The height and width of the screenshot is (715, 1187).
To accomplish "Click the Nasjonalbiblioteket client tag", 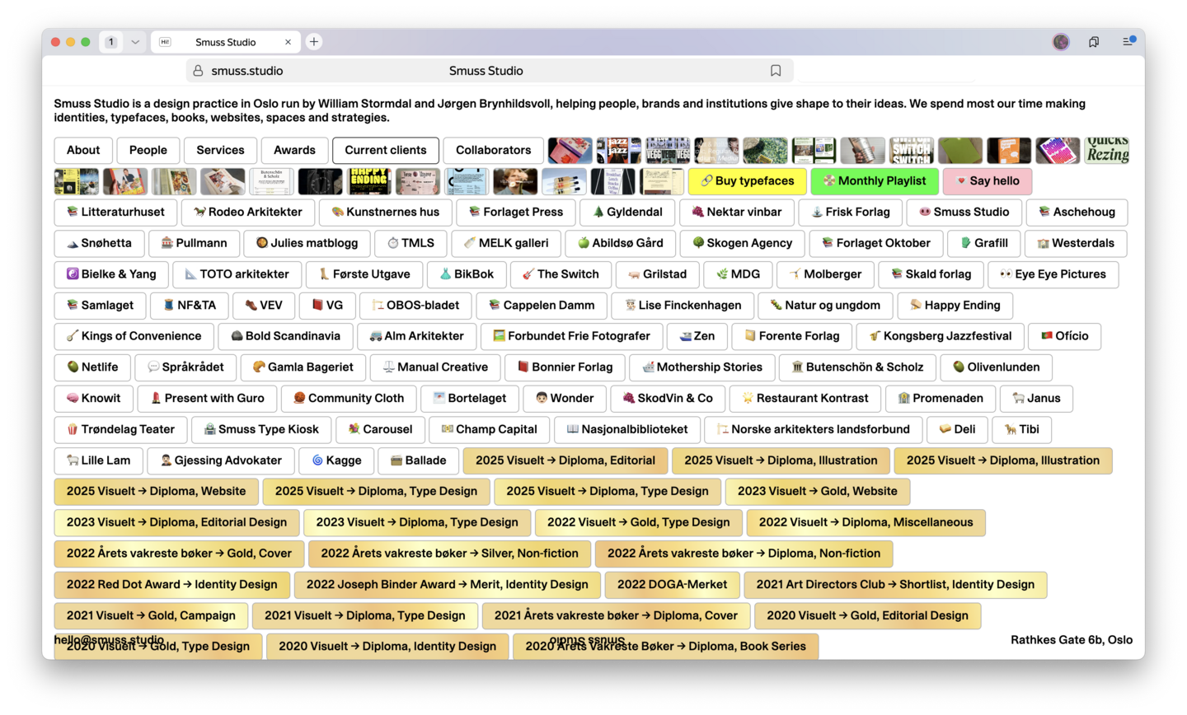I will (626, 429).
